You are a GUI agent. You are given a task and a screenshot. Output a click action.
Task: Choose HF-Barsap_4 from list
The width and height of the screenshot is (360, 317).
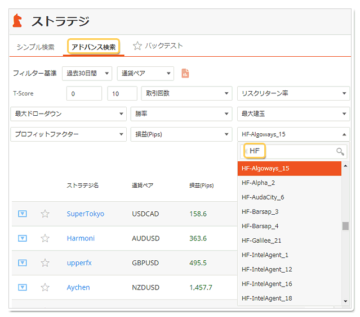tap(290, 226)
